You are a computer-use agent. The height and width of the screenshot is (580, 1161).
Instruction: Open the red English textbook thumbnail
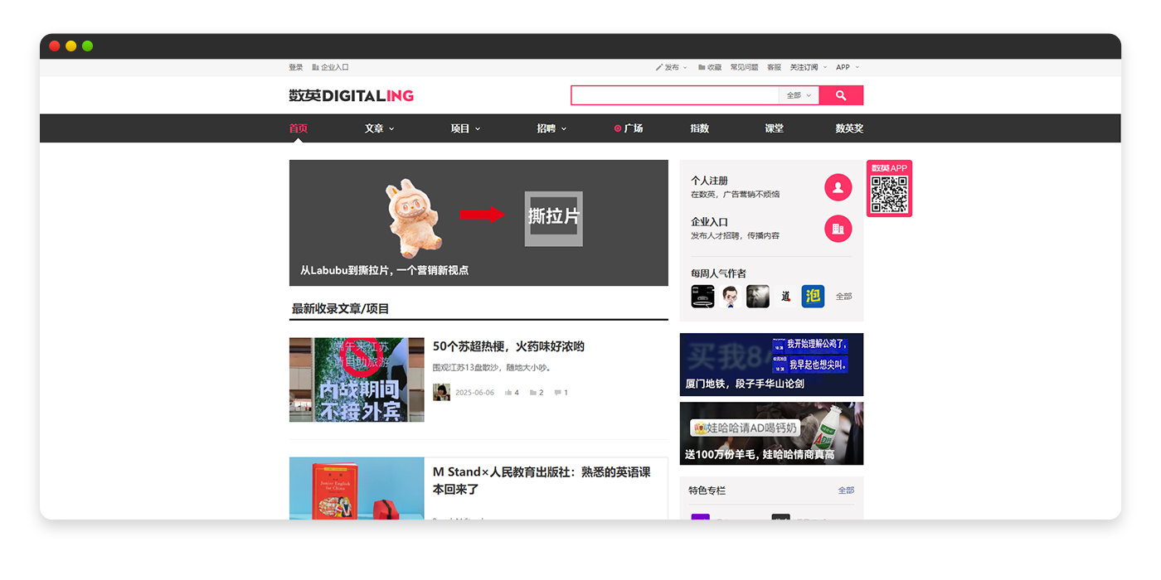pos(357,488)
